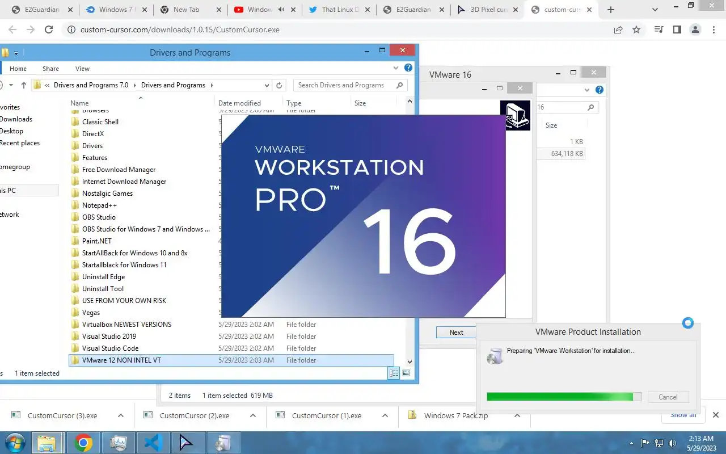Viewport: 726px width, 454px height.
Task: Click the network icon in system tray
Action: (x=659, y=443)
